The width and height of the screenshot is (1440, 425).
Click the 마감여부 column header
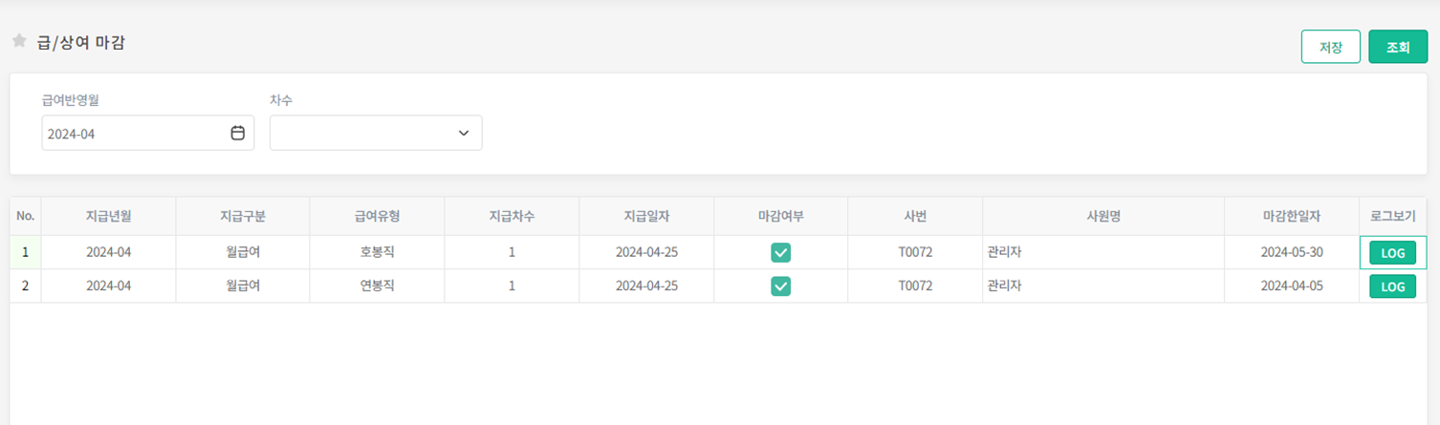pos(780,217)
